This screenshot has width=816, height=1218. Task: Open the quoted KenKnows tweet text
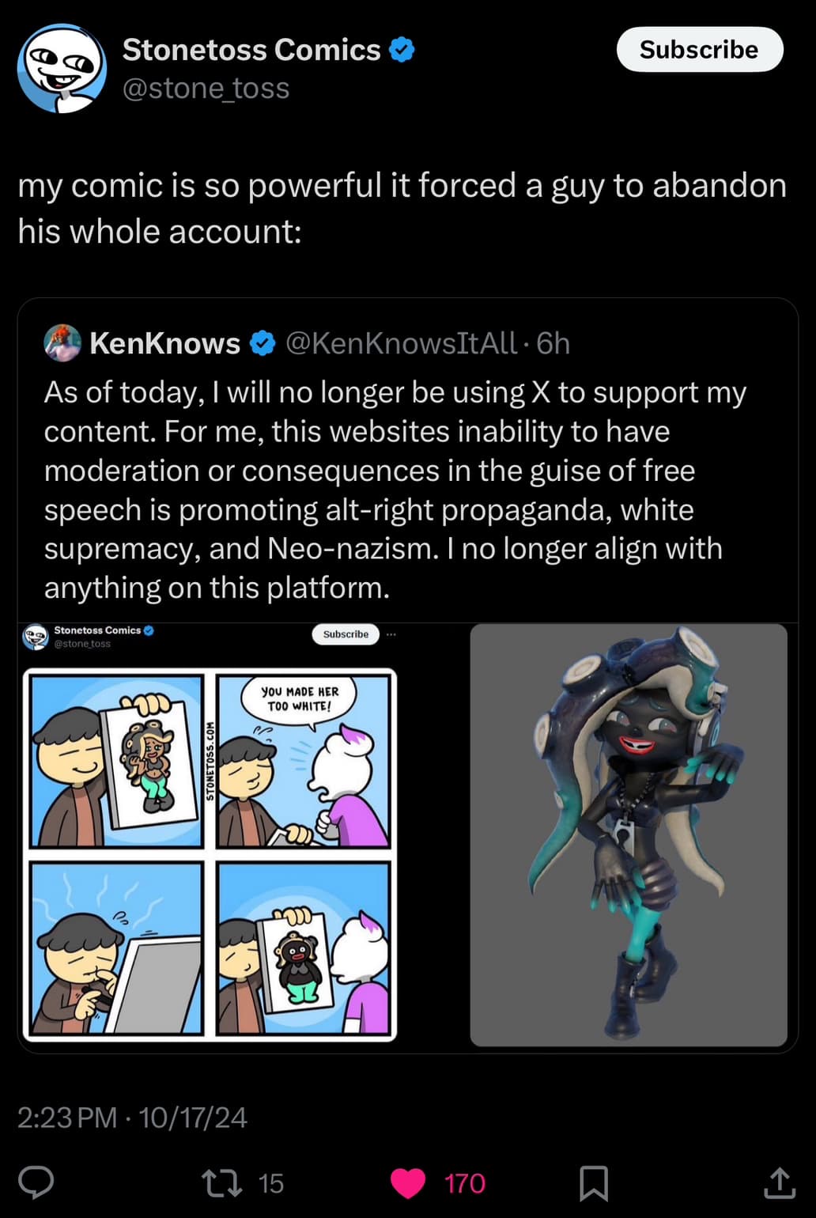(x=395, y=490)
